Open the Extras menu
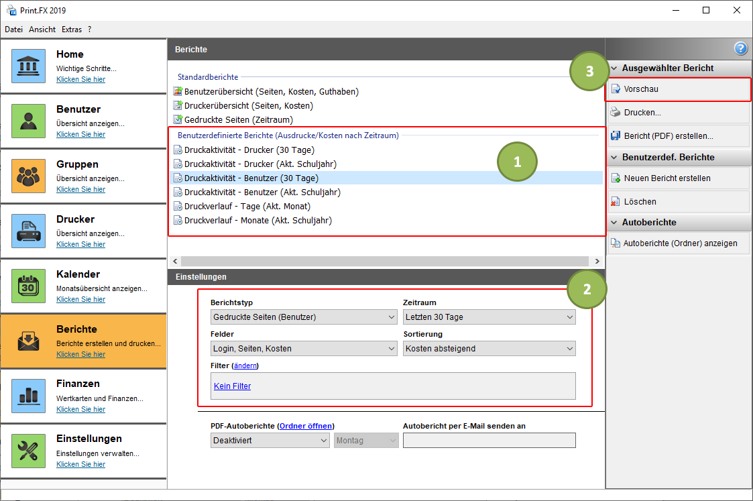This screenshot has width=753, height=501. [72, 30]
